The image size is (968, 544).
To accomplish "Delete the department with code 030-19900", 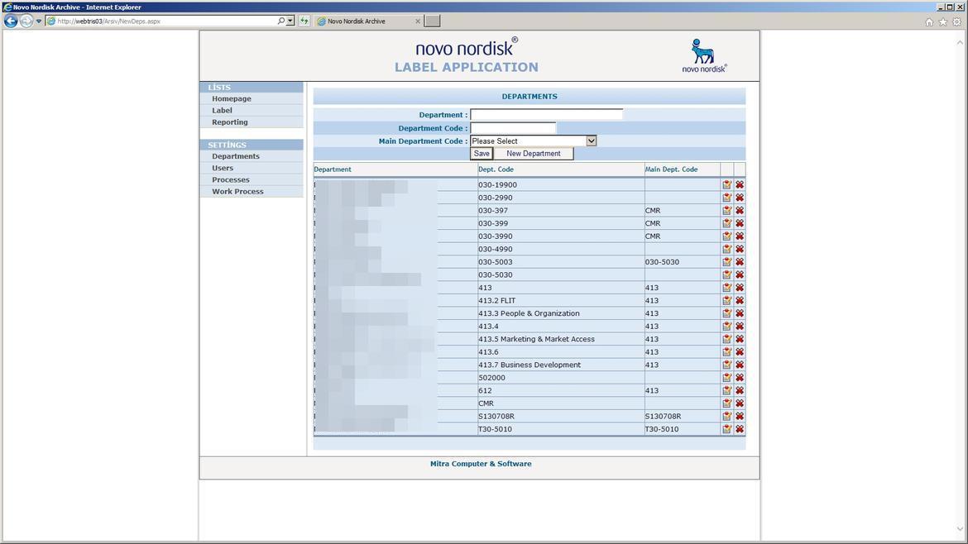I will 740,184.
